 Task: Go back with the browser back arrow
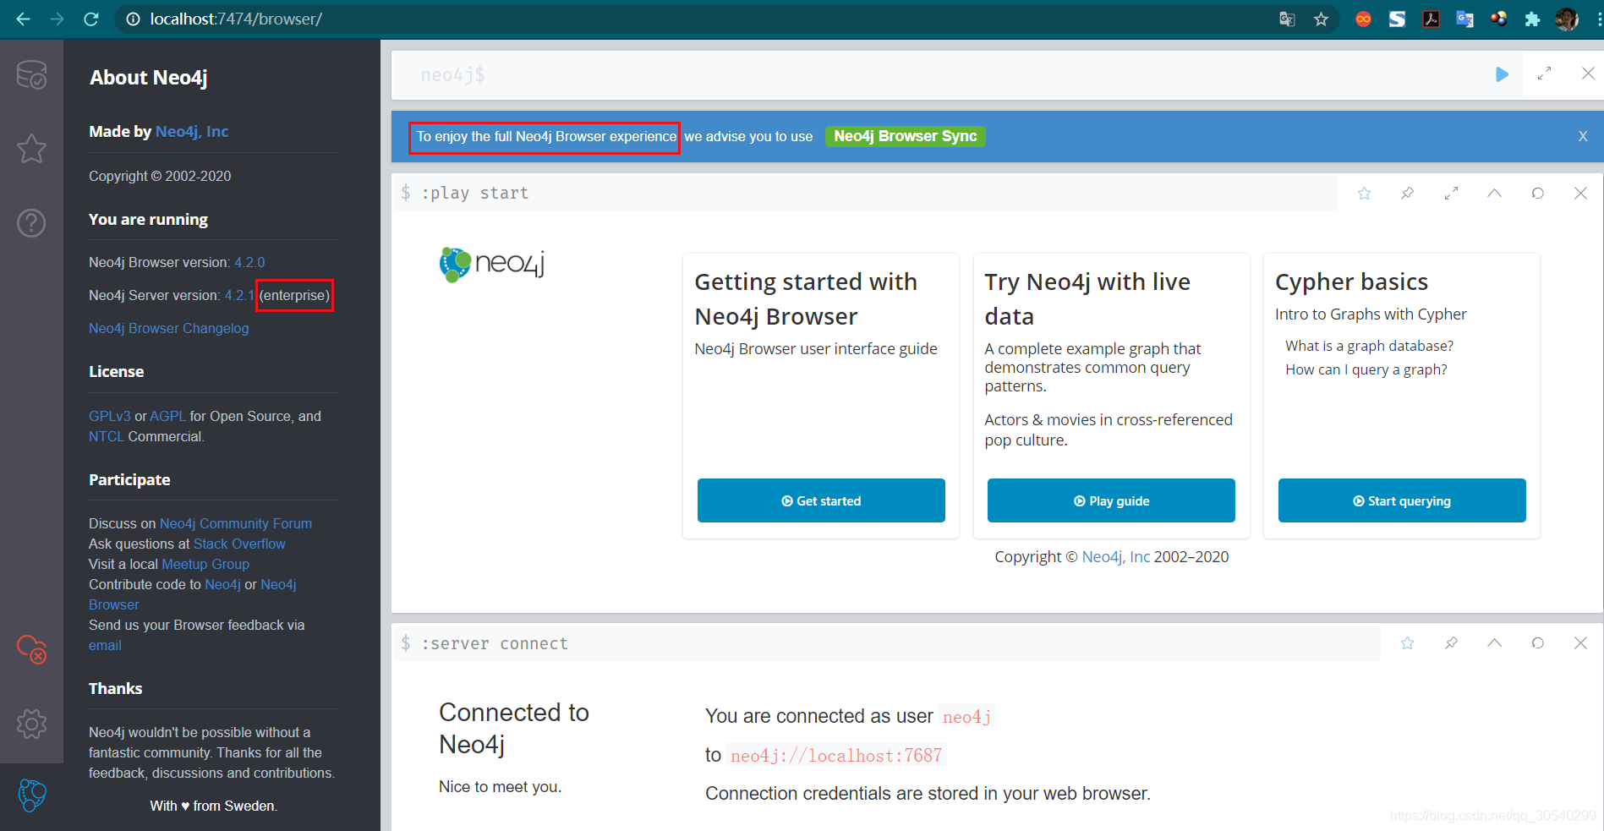(x=23, y=19)
